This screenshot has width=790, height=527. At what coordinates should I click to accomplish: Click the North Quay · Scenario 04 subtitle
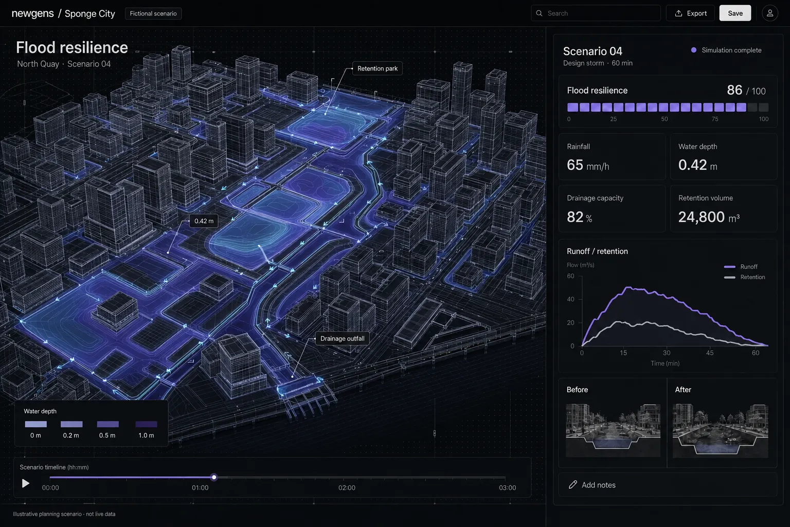point(64,64)
